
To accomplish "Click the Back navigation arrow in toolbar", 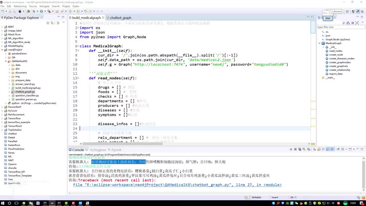I will point(90,11).
